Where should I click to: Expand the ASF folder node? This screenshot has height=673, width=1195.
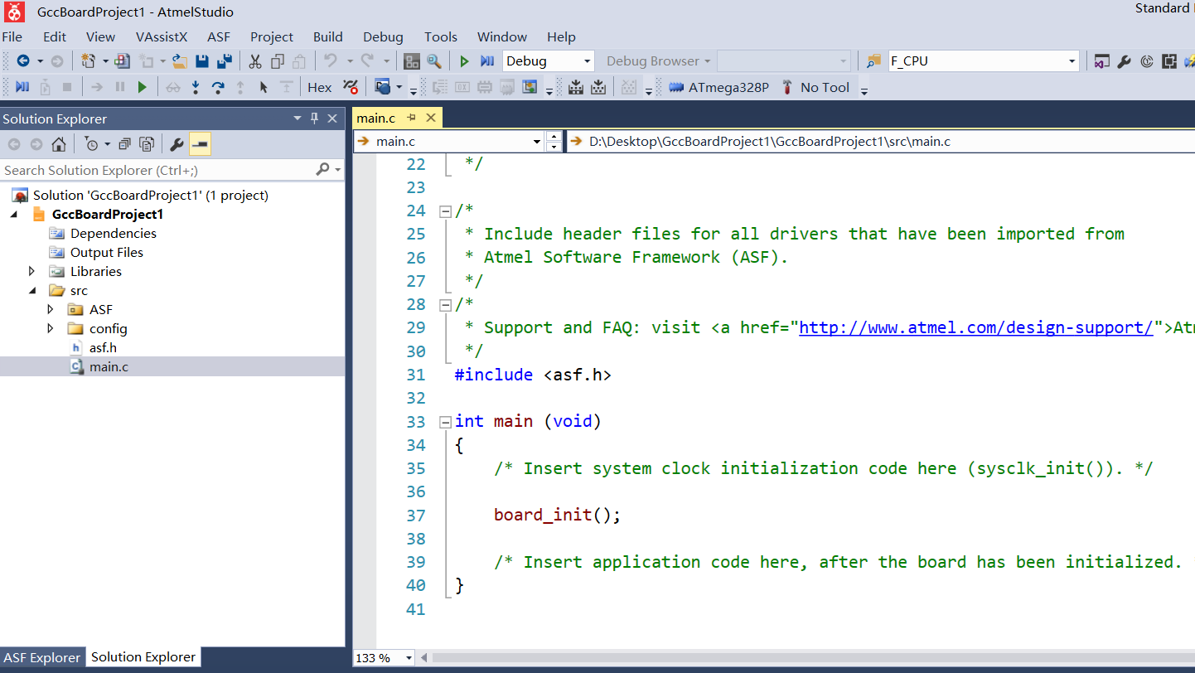(x=51, y=309)
